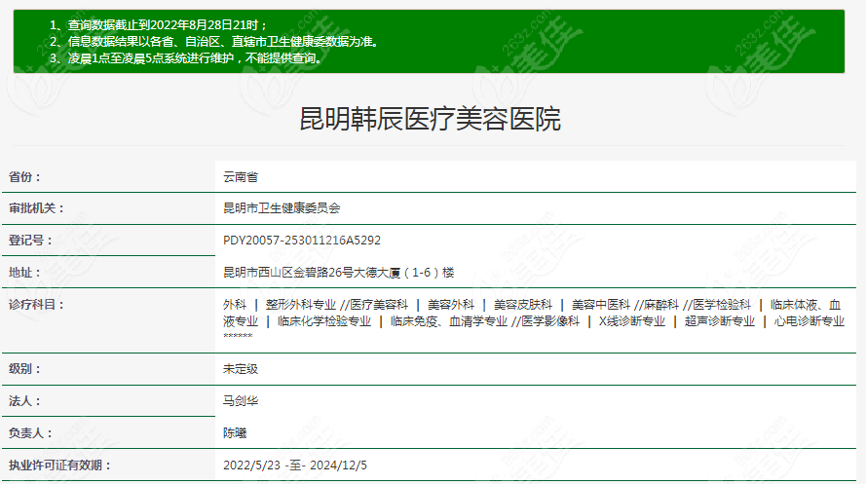The image size is (866, 484).
Task: Click the 登记号 label
Action: tap(31, 241)
